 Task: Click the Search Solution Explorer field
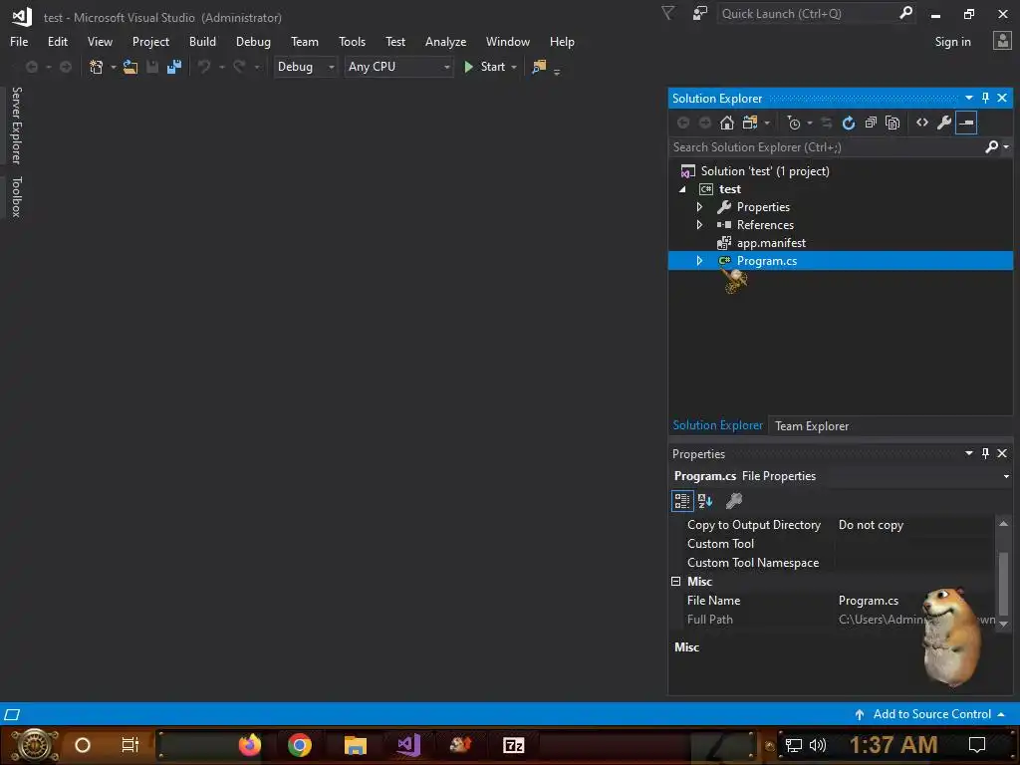(x=826, y=147)
